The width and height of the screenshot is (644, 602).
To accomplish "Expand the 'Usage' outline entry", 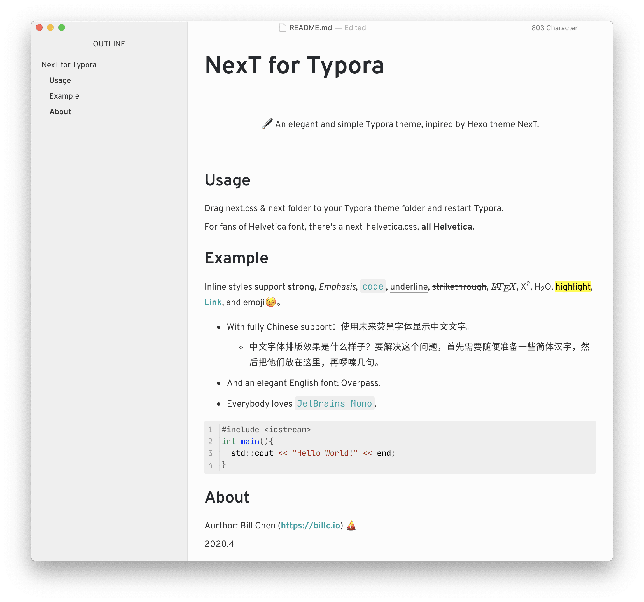I will click(60, 80).
